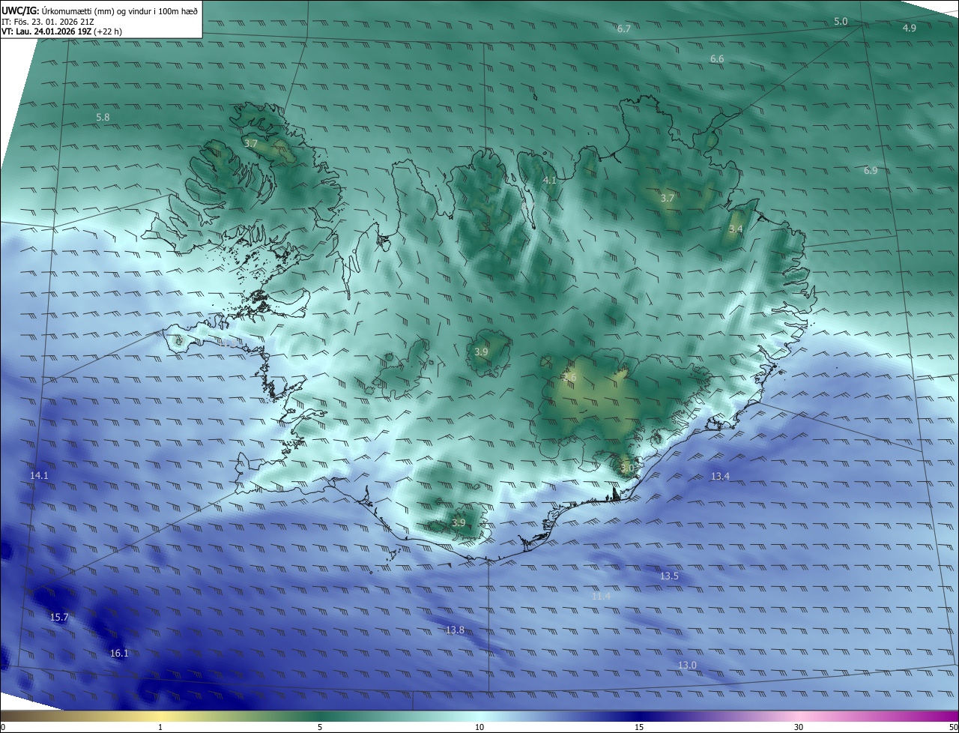Click the 1 tick on the color scale
Screen dimensions: 959x733
point(160,727)
